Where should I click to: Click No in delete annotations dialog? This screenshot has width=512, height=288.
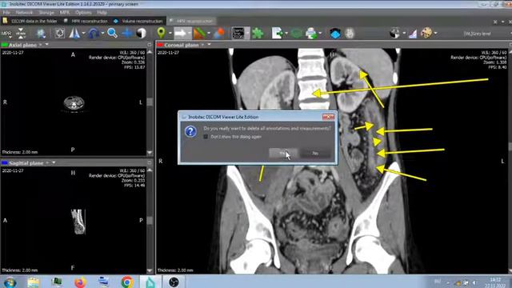tap(315, 153)
